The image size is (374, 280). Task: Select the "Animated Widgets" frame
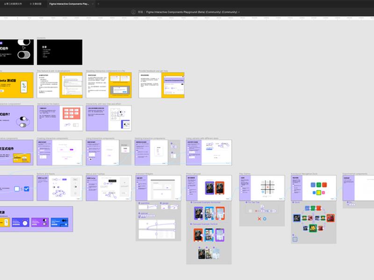point(158,188)
